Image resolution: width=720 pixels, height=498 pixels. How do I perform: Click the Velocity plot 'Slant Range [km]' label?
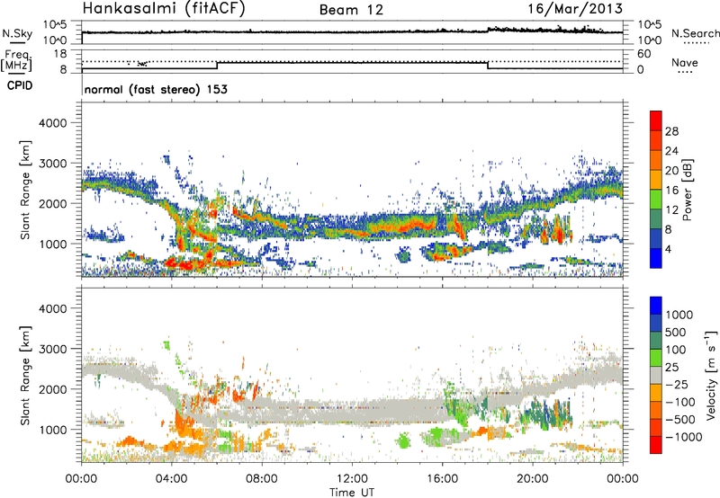tap(25, 375)
